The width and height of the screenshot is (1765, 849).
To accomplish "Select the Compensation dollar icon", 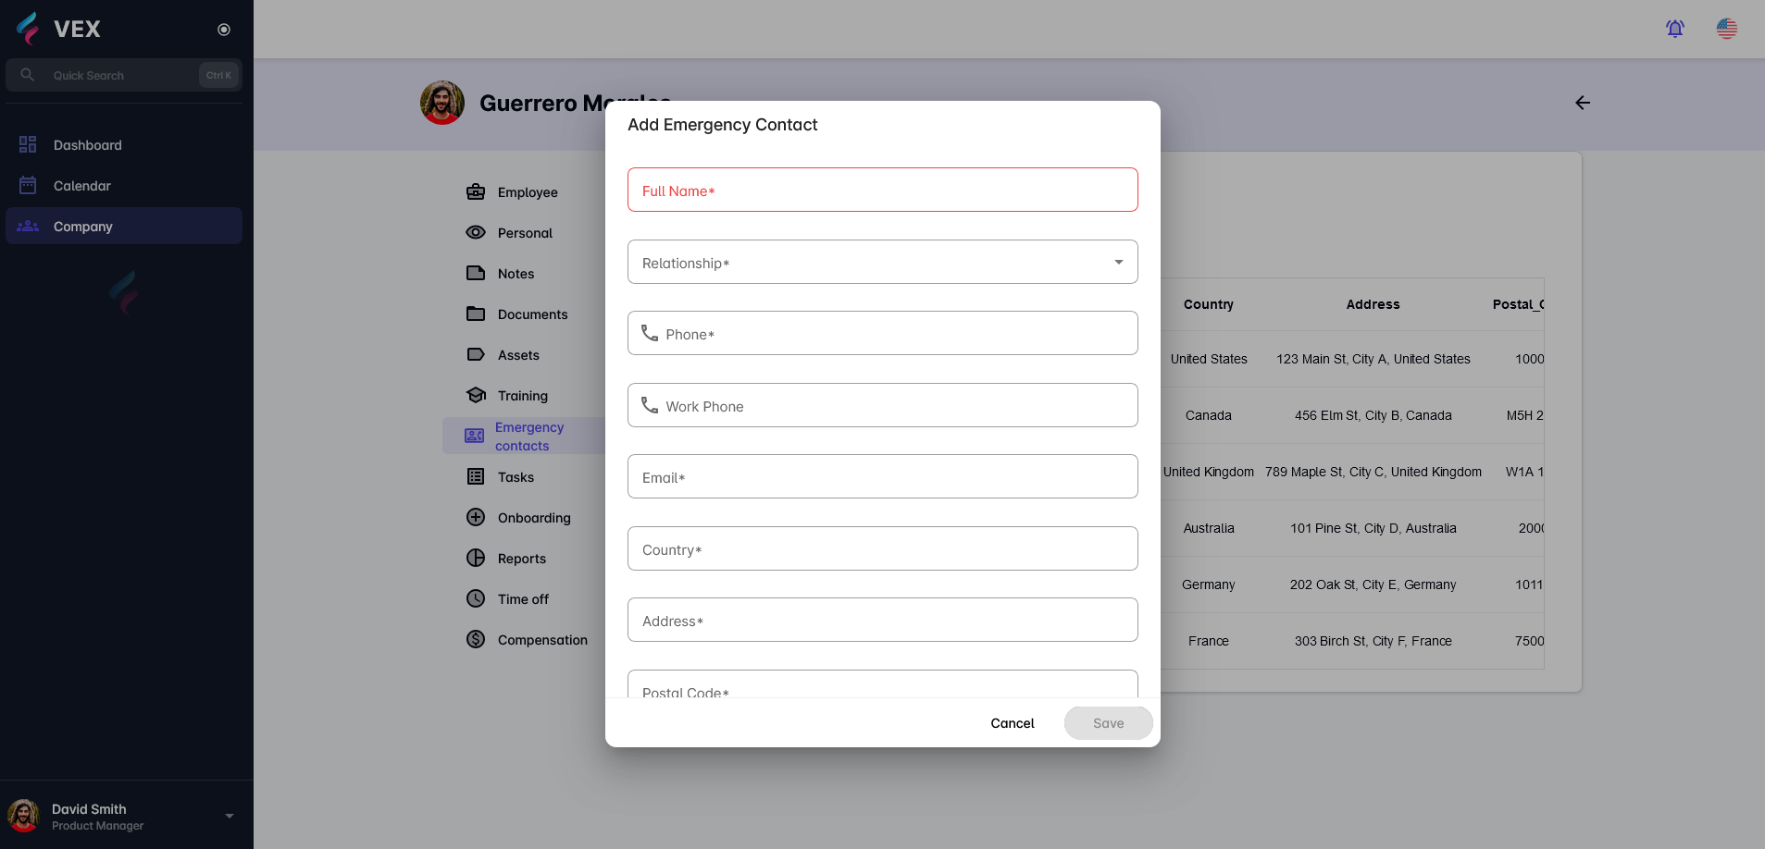I will (476, 639).
